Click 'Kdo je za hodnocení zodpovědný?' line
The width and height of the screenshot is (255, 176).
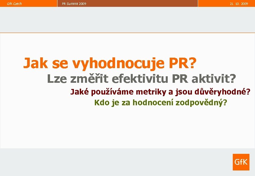161,103
